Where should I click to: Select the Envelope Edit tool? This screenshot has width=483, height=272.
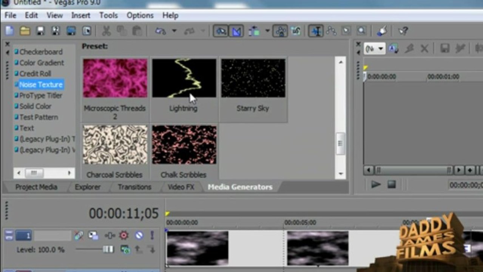[x=331, y=31]
